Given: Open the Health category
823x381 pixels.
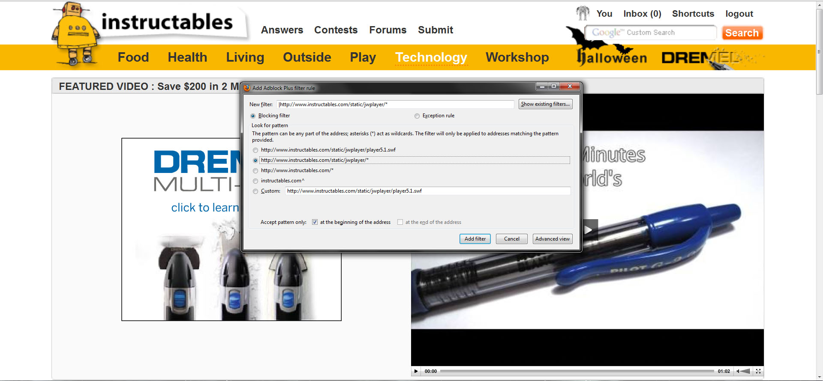Looking at the screenshot, I should pos(187,57).
